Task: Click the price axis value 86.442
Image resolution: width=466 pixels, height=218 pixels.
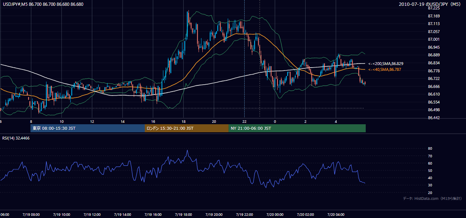Action: coord(434,118)
